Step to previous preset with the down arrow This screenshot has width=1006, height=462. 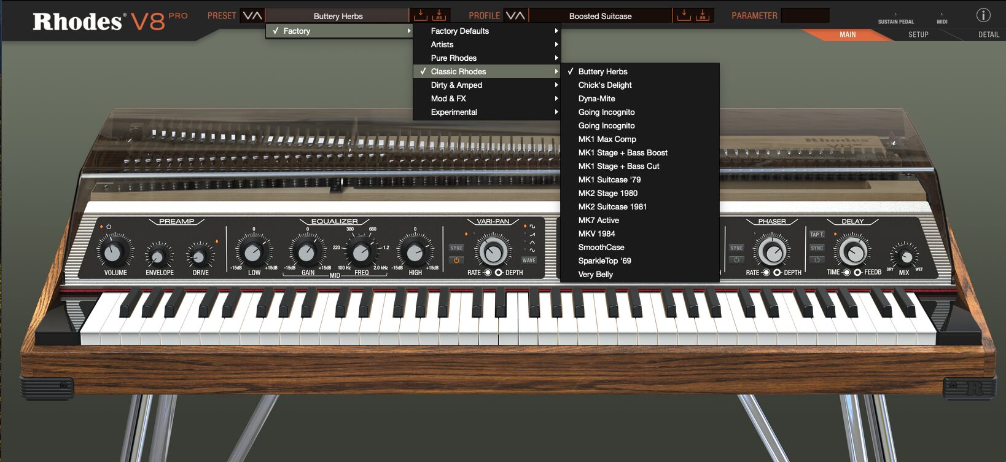pos(247,16)
